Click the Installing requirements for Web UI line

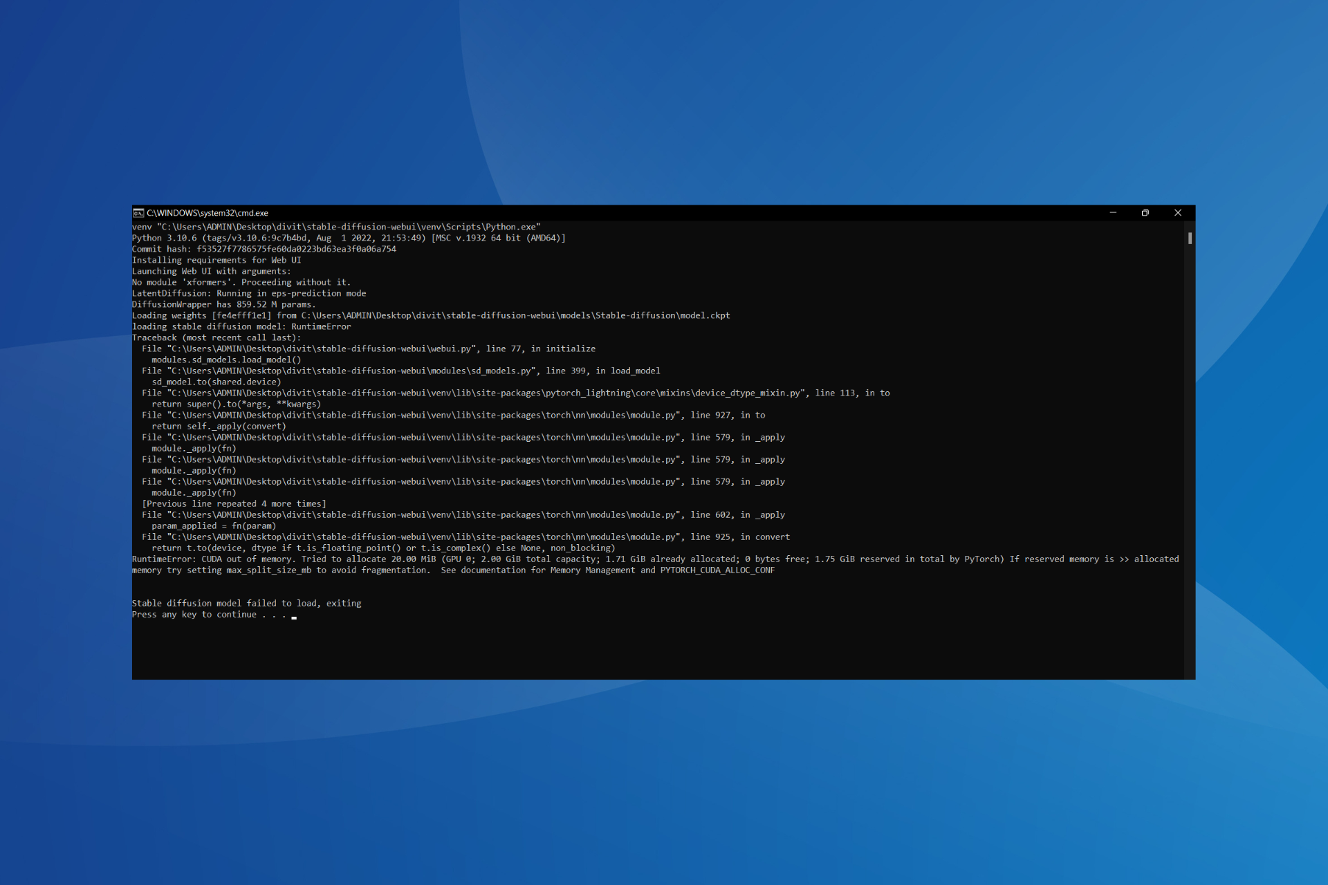click(x=216, y=260)
